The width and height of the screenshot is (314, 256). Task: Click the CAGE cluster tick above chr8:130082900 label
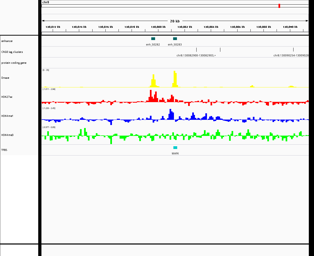point(196,50)
